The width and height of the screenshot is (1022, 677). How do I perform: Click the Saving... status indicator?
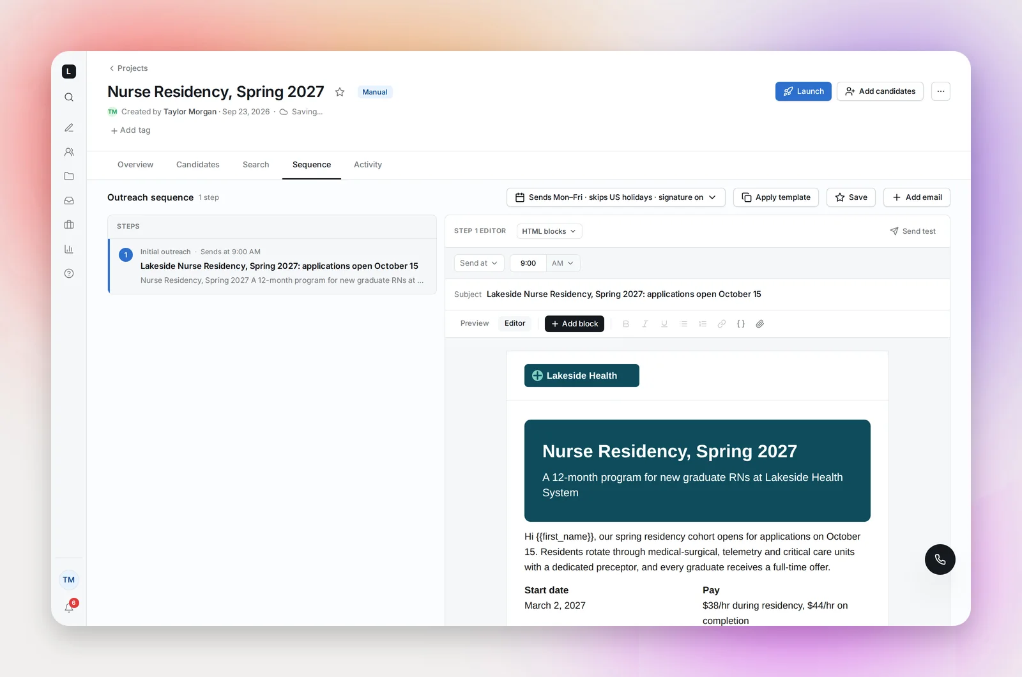click(x=301, y=112)
